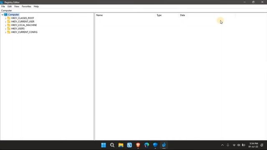Click the HKEY_CLASSES_ROOT folder icon
Screen dimensions: 267x150
click(x=9, y=18)
